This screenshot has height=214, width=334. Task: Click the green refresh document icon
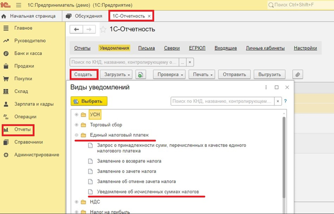[x=140, y=75]
